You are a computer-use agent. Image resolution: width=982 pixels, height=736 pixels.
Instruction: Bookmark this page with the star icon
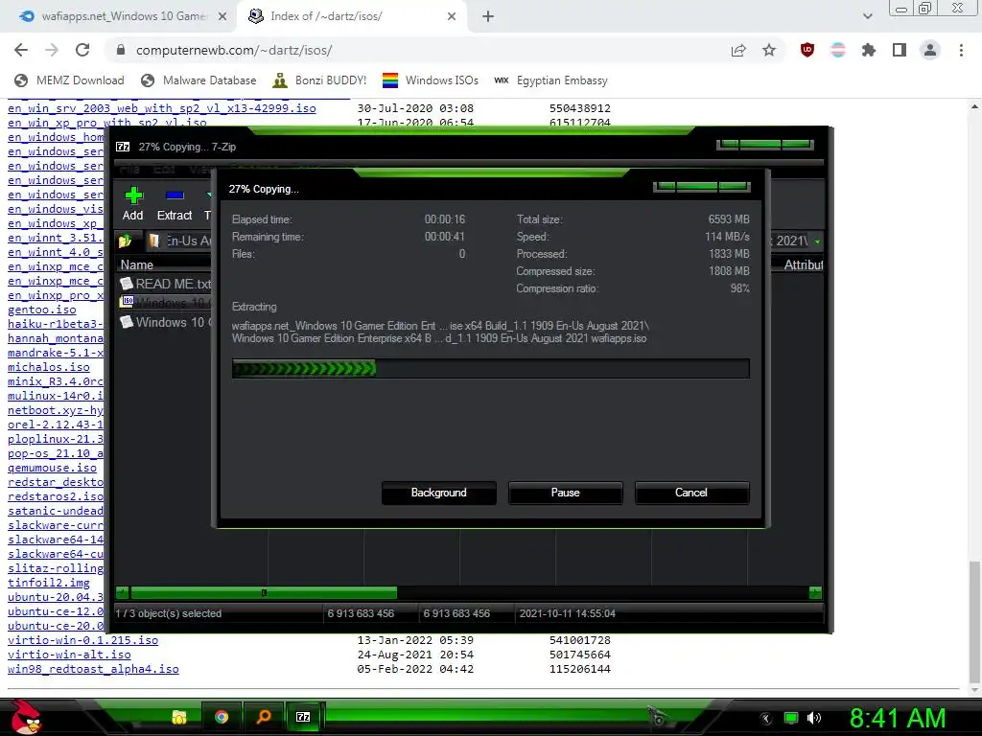(x=769, y=50)
